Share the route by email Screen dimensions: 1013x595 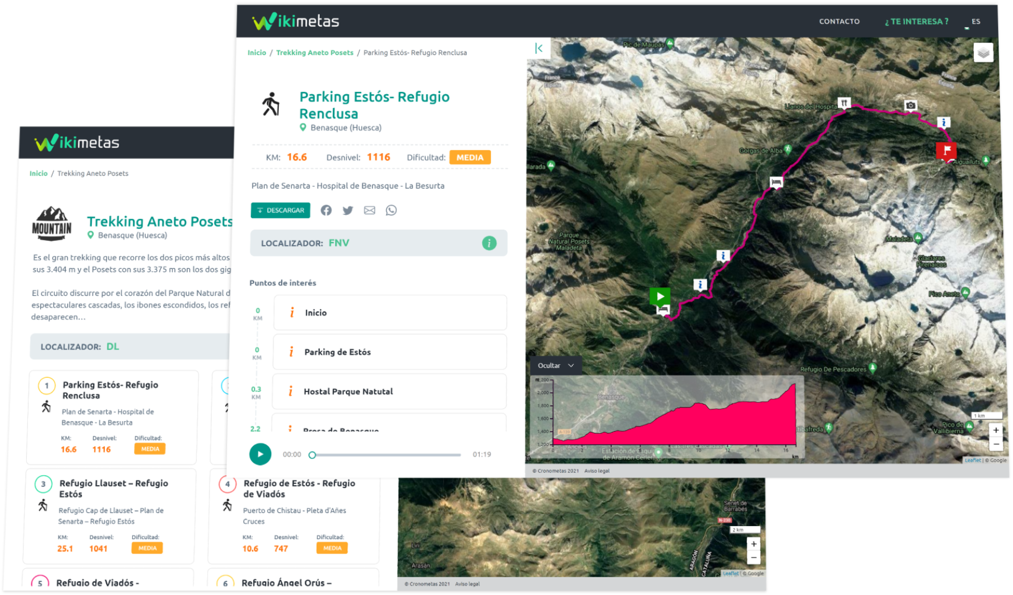[369, 211]
